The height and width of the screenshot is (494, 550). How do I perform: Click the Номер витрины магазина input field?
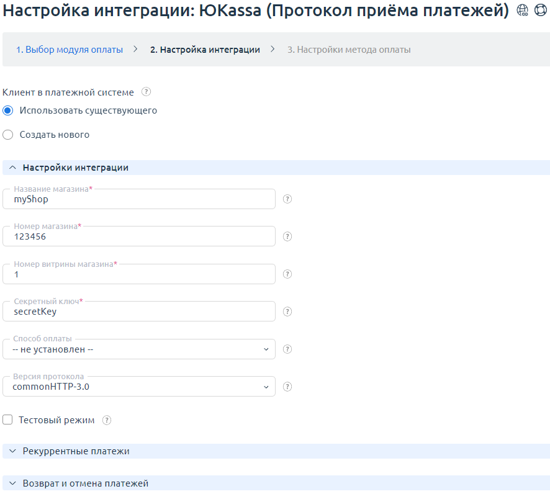tap(139, 274)
